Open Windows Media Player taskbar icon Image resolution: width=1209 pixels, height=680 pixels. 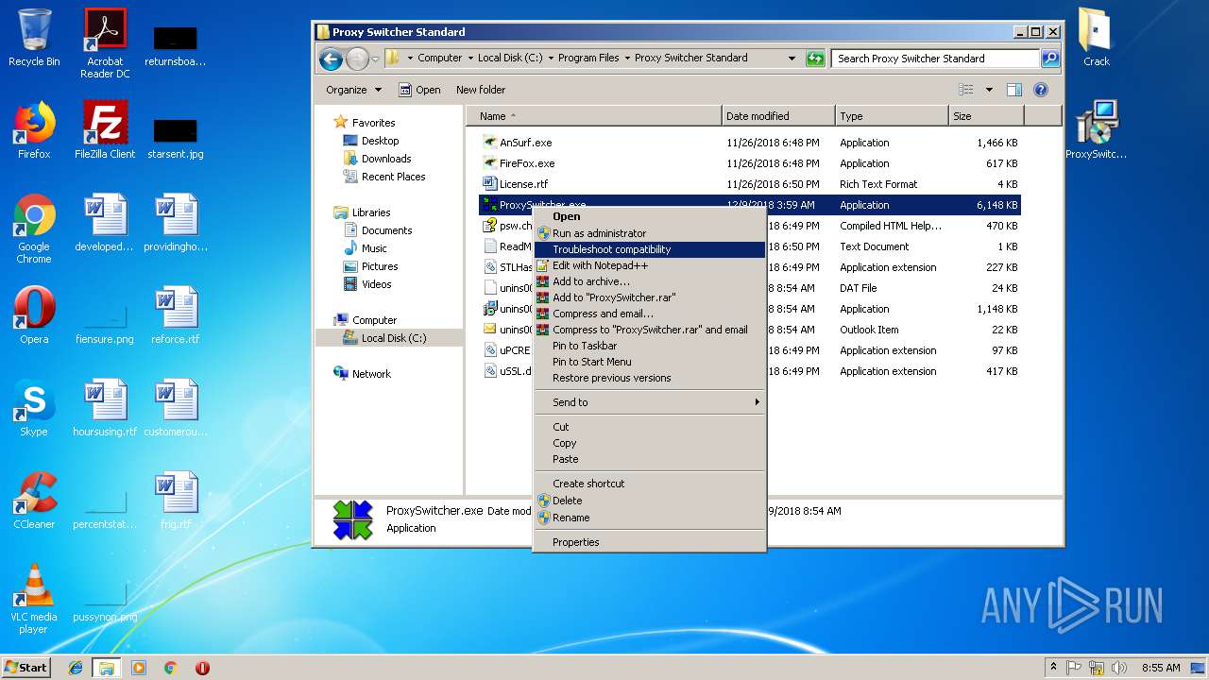[x=139, y=668]
